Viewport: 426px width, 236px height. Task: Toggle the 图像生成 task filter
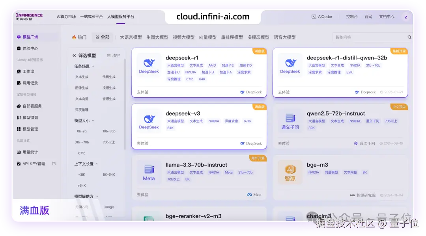[82, 88]
